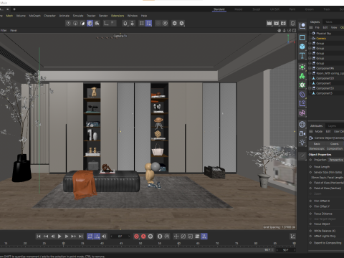
Task: Click the Render View clapper icon
Action: tap(269, 23)
